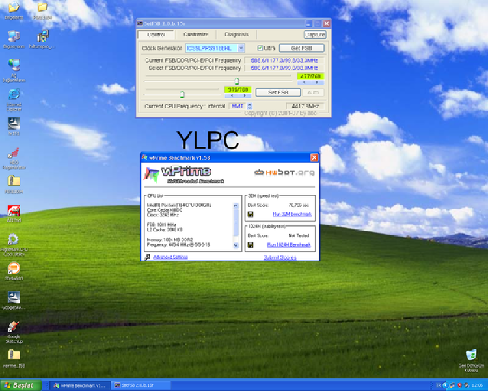
Task: Click the Capture button in SetFSB
Action: (x=315, y=35)
